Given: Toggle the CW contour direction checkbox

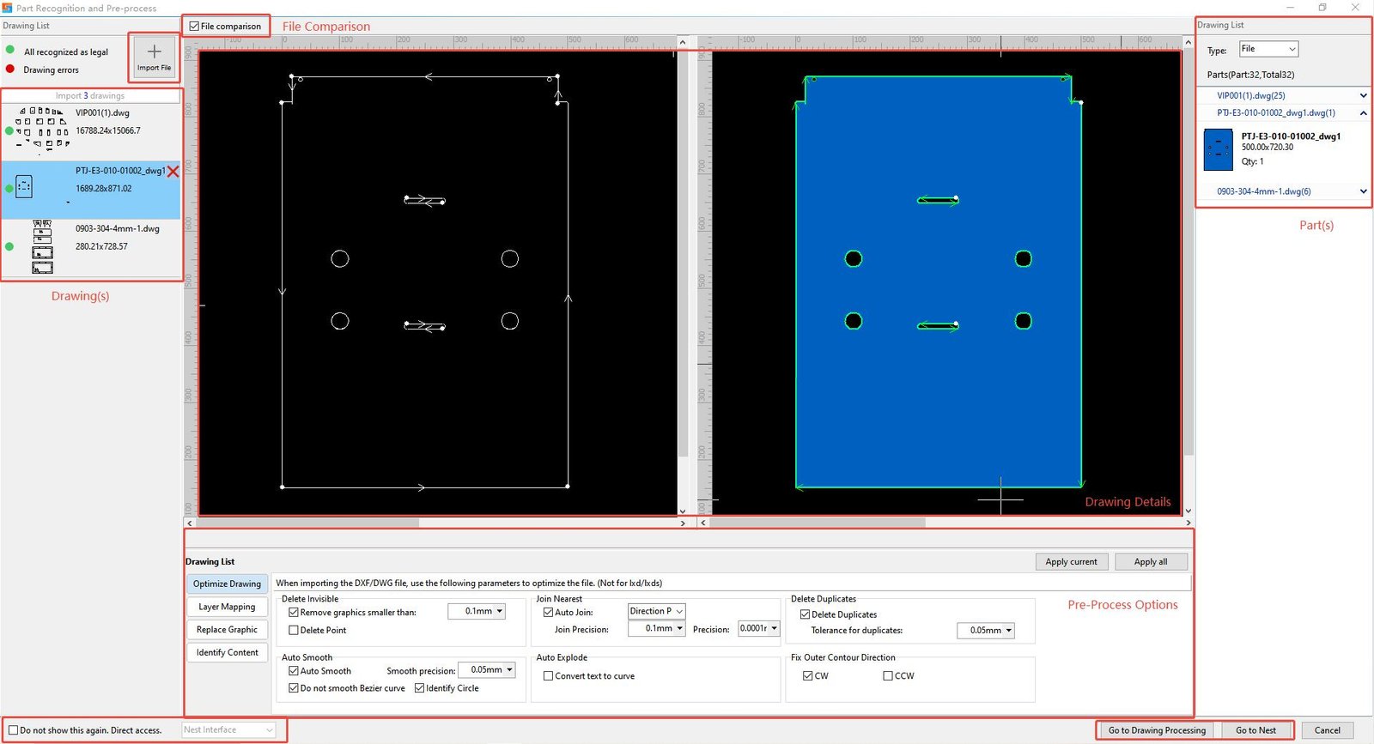Looking at the screenshot, I should [x=807, y=676].
